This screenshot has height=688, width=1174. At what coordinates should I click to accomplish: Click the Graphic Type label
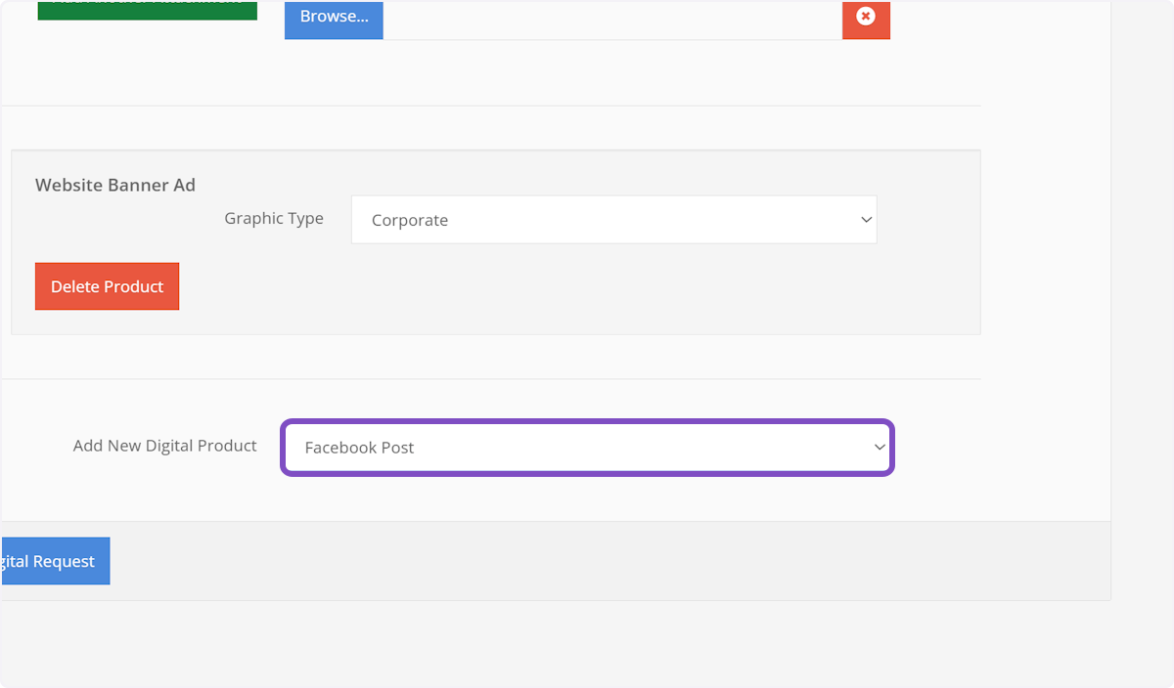pyautogui.click(x=274, y=218)
